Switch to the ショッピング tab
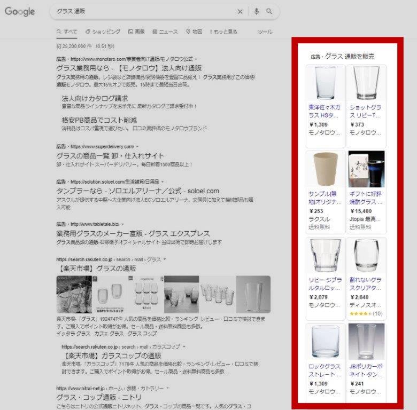 pyautogui.click(x=103, y=31)
